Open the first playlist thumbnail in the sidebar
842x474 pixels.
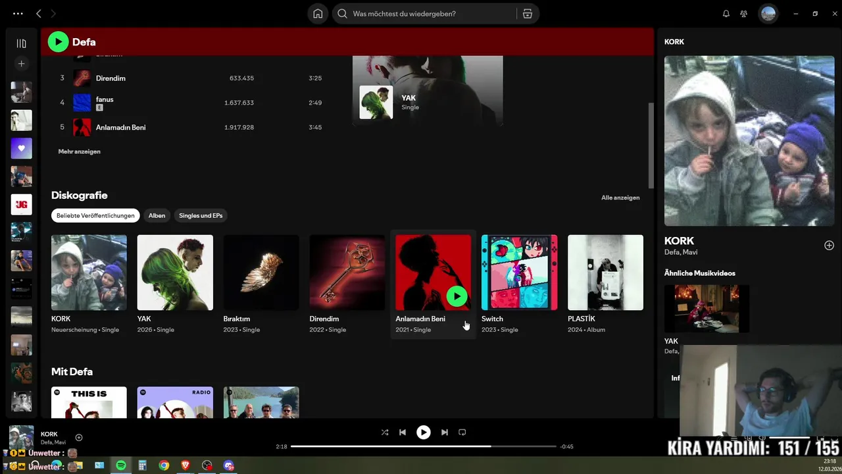click(x=21, y=92)
